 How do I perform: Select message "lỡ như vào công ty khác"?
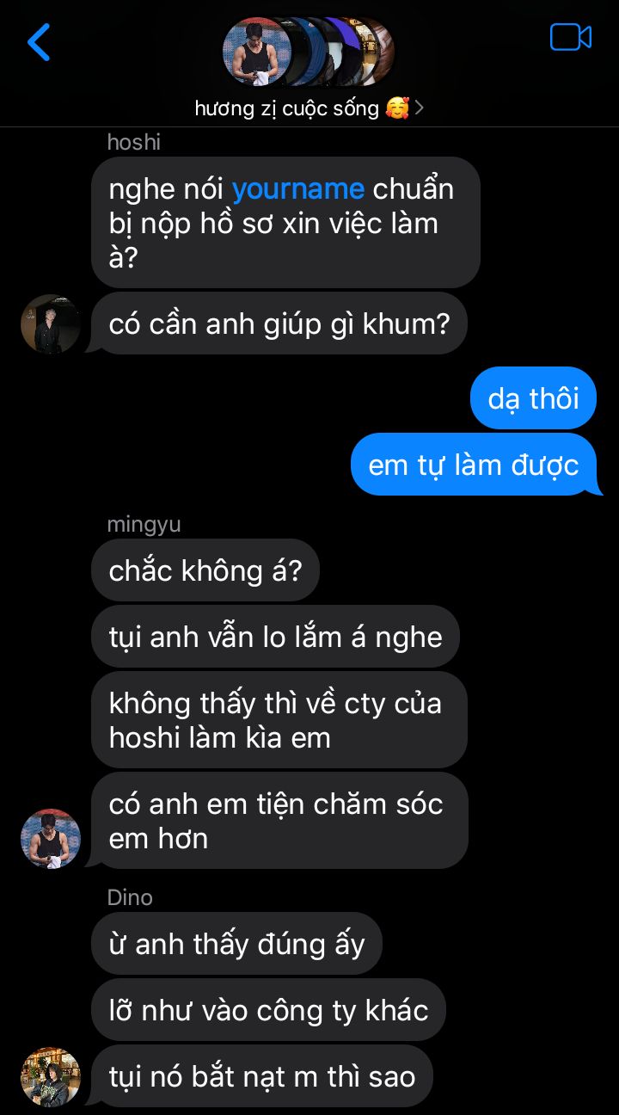tap(268, 1010)
